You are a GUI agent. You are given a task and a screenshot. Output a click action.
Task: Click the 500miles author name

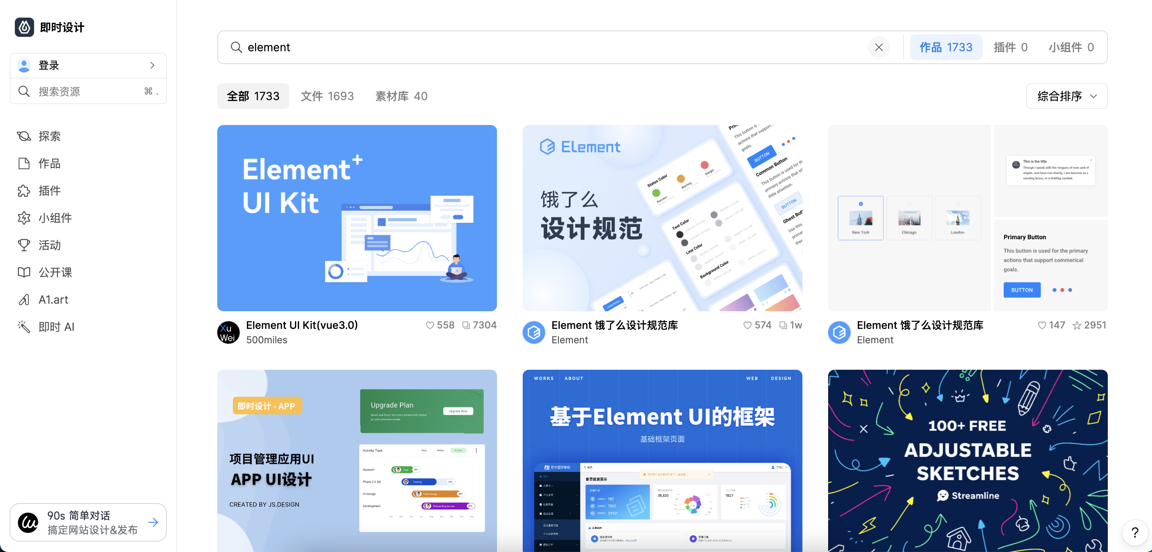coord(267,340)
